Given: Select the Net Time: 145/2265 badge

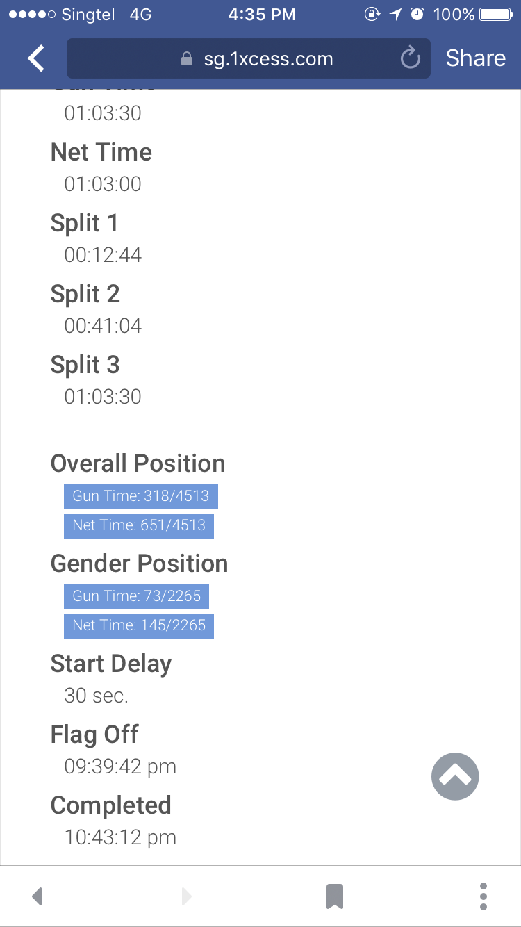Looking at the screenshot, I should [139, 625].
